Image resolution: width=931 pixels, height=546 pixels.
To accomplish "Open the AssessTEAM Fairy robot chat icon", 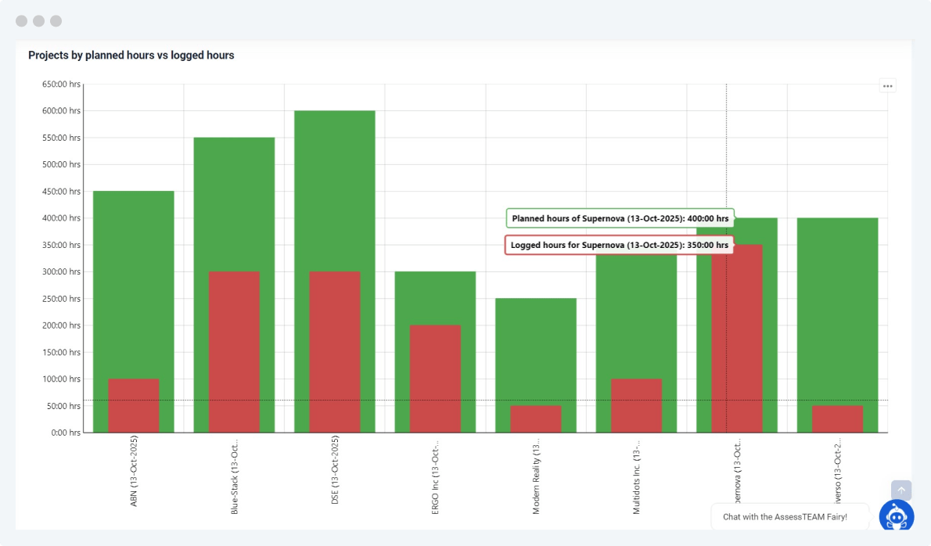I will (896, 516).
